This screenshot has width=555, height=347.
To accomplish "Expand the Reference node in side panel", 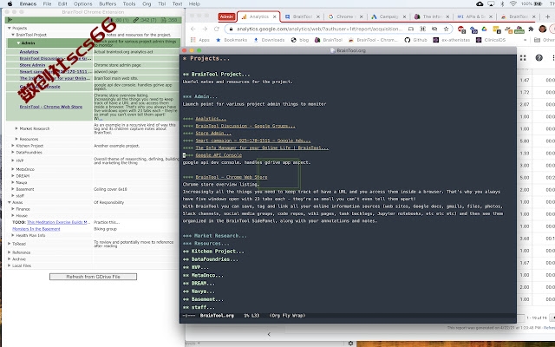I will coord(10,252).
